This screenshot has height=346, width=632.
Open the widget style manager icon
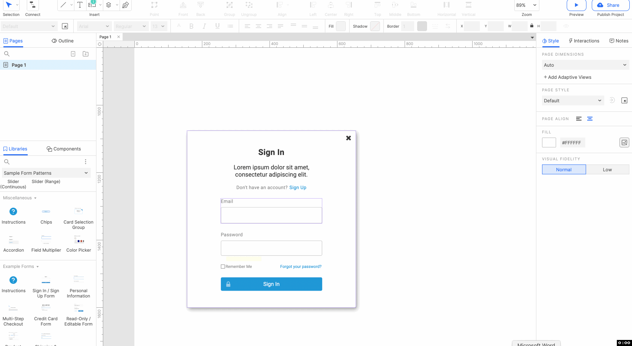pyautogui.click(x=65, y=26)
